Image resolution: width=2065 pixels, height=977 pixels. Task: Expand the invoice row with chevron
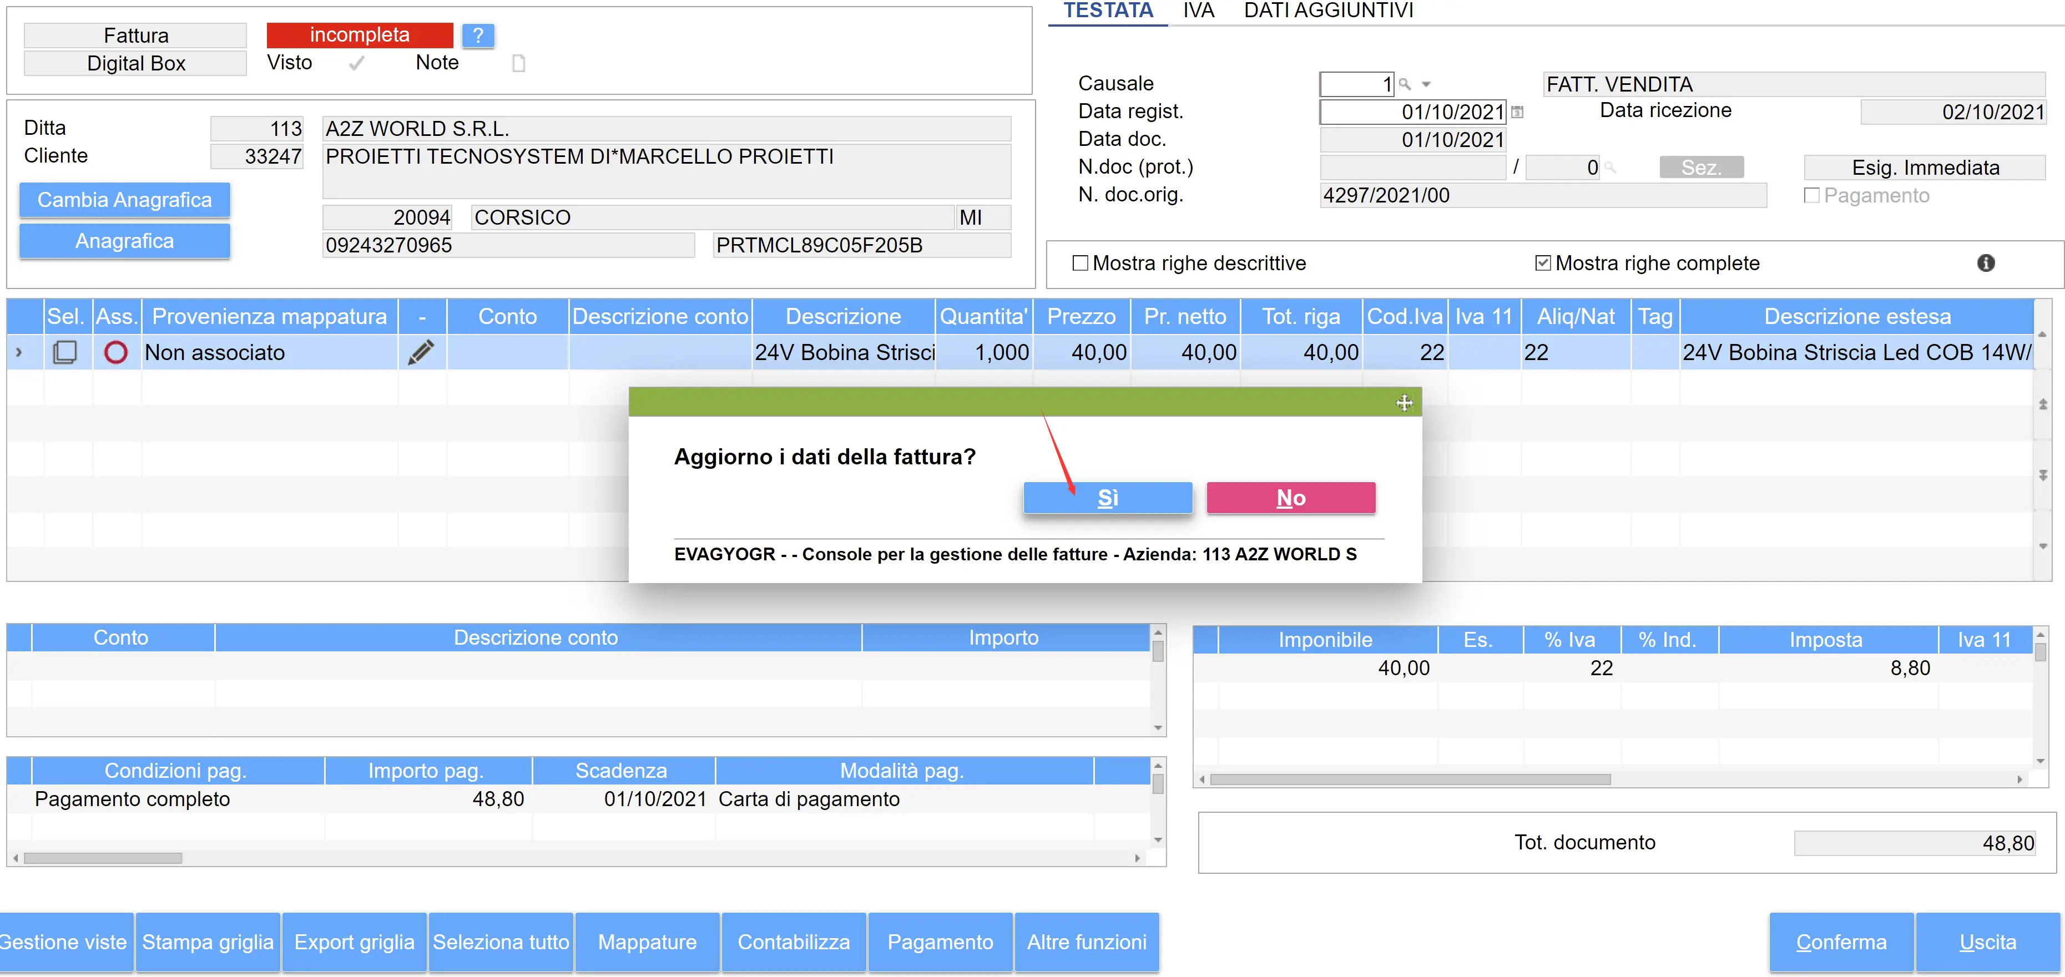pyautogui.click(x=19, y=353)
